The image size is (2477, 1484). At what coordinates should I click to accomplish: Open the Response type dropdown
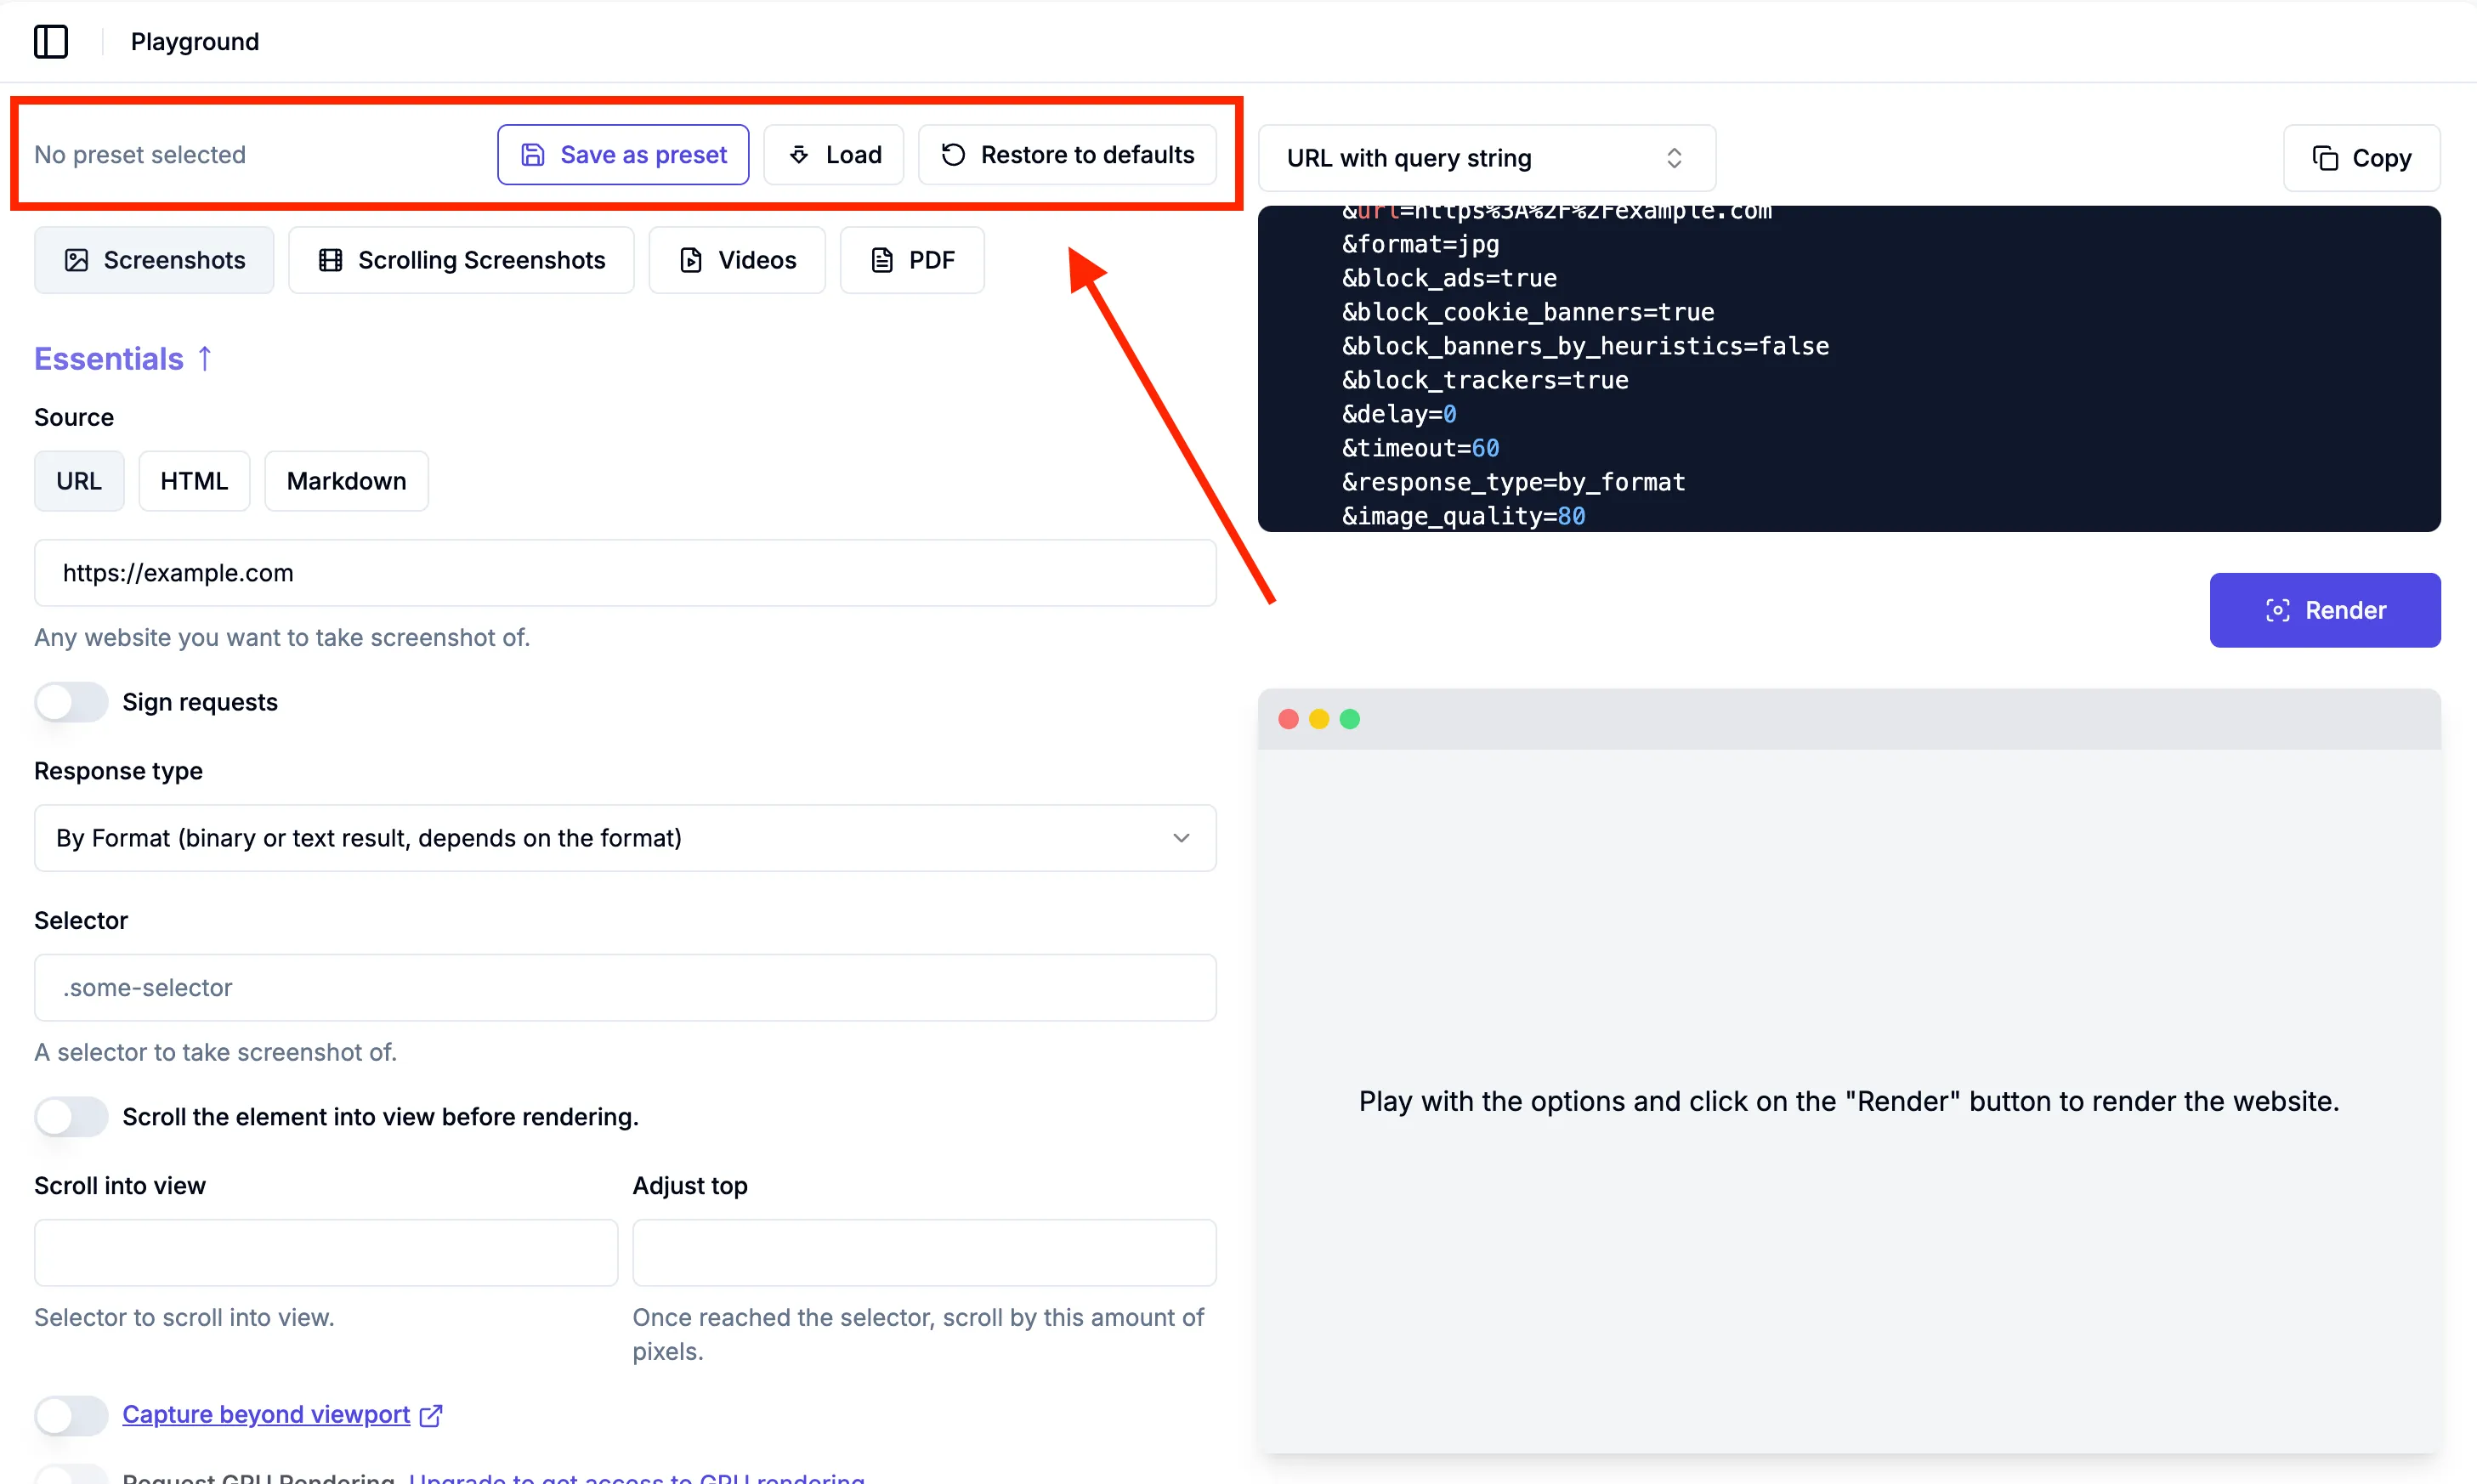[x=625, y=838]
